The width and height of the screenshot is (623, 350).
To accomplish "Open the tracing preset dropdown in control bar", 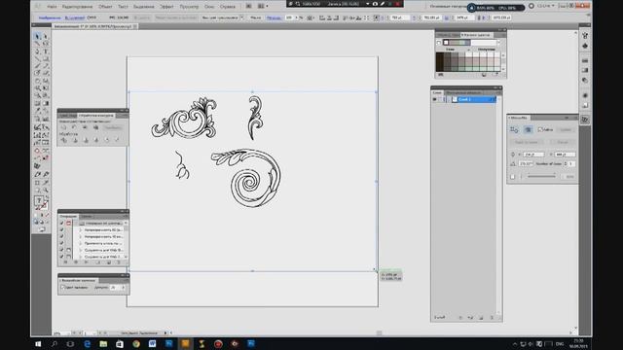I will pos(241,17).
